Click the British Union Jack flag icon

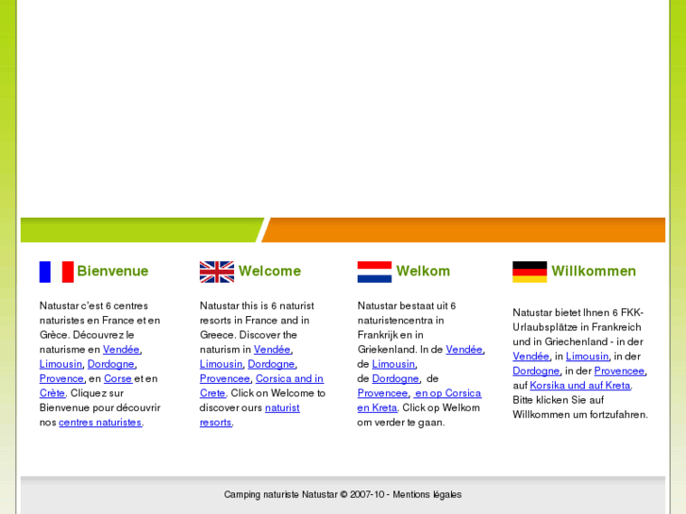[x=217, y=272]
